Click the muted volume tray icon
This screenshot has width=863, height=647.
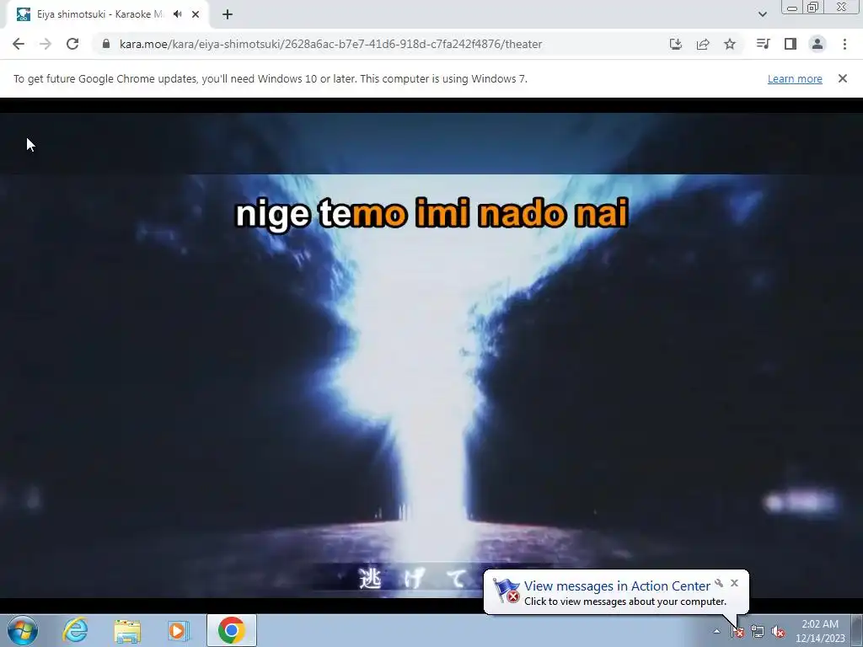click(x=778, y=632)
